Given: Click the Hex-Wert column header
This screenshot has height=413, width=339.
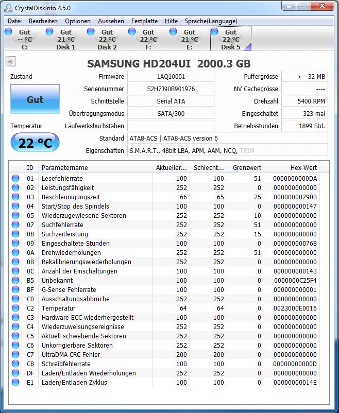Looking at the screenshot, I should click(x=292, y=167).
